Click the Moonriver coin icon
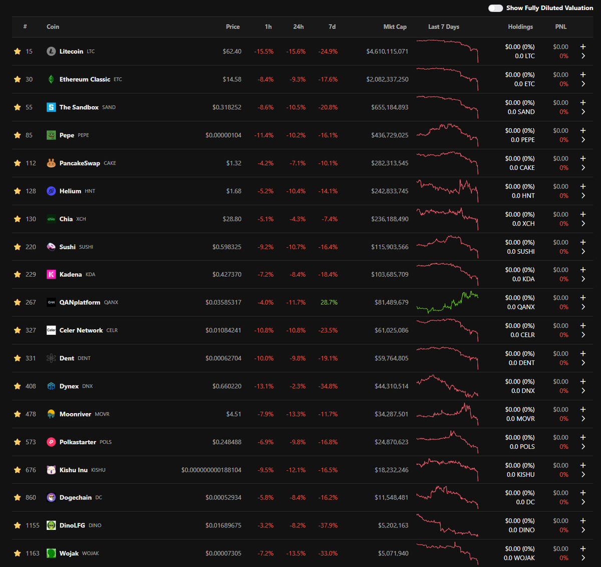 tap(51, 414)
